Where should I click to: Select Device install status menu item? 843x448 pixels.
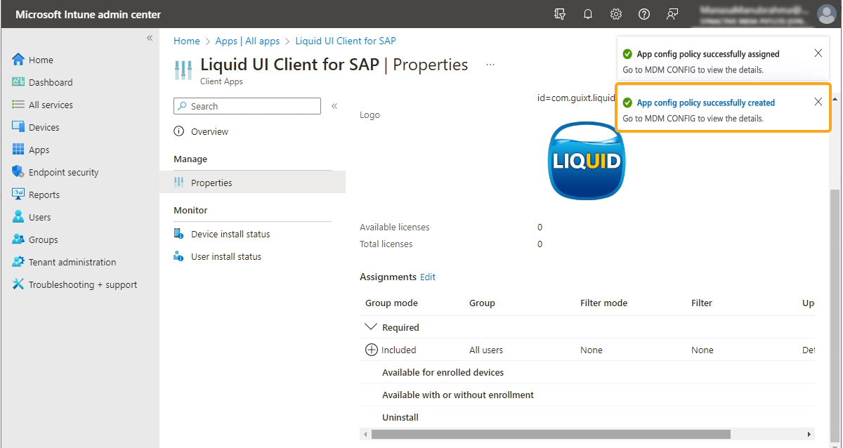(x=230, y=234)
